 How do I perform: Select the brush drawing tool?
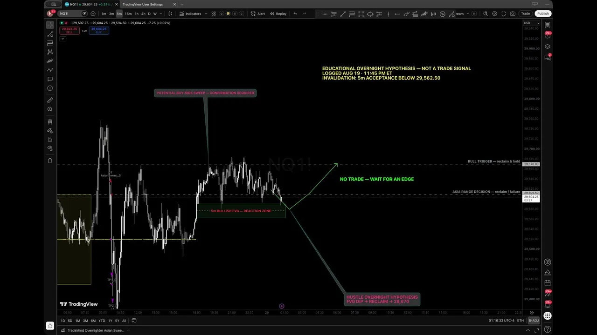click(x=50, y=70)
